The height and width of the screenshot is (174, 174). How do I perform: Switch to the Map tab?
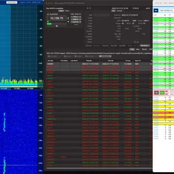tap(138, 49)
